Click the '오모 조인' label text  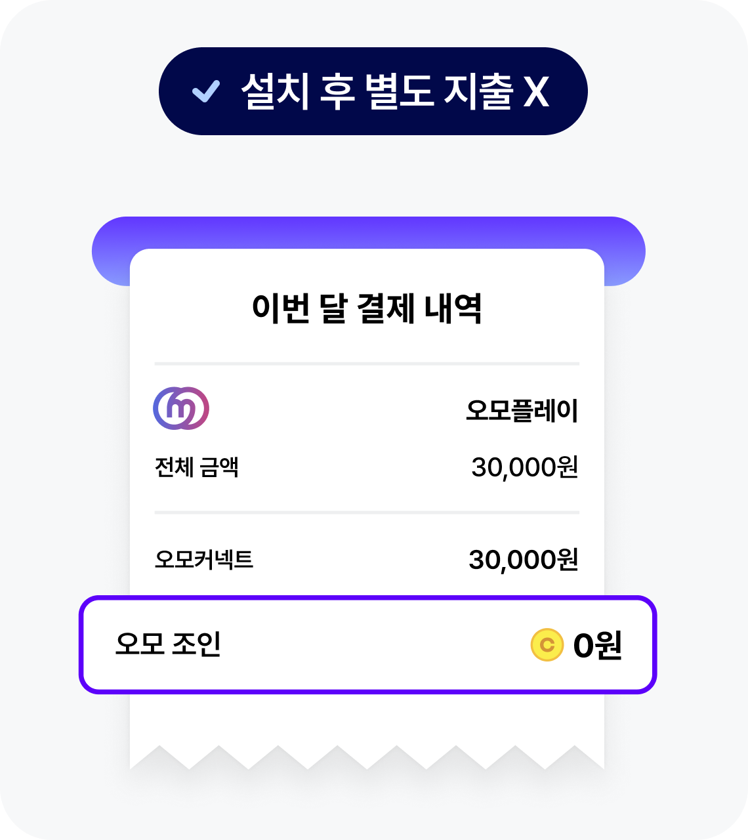point(169,644)
